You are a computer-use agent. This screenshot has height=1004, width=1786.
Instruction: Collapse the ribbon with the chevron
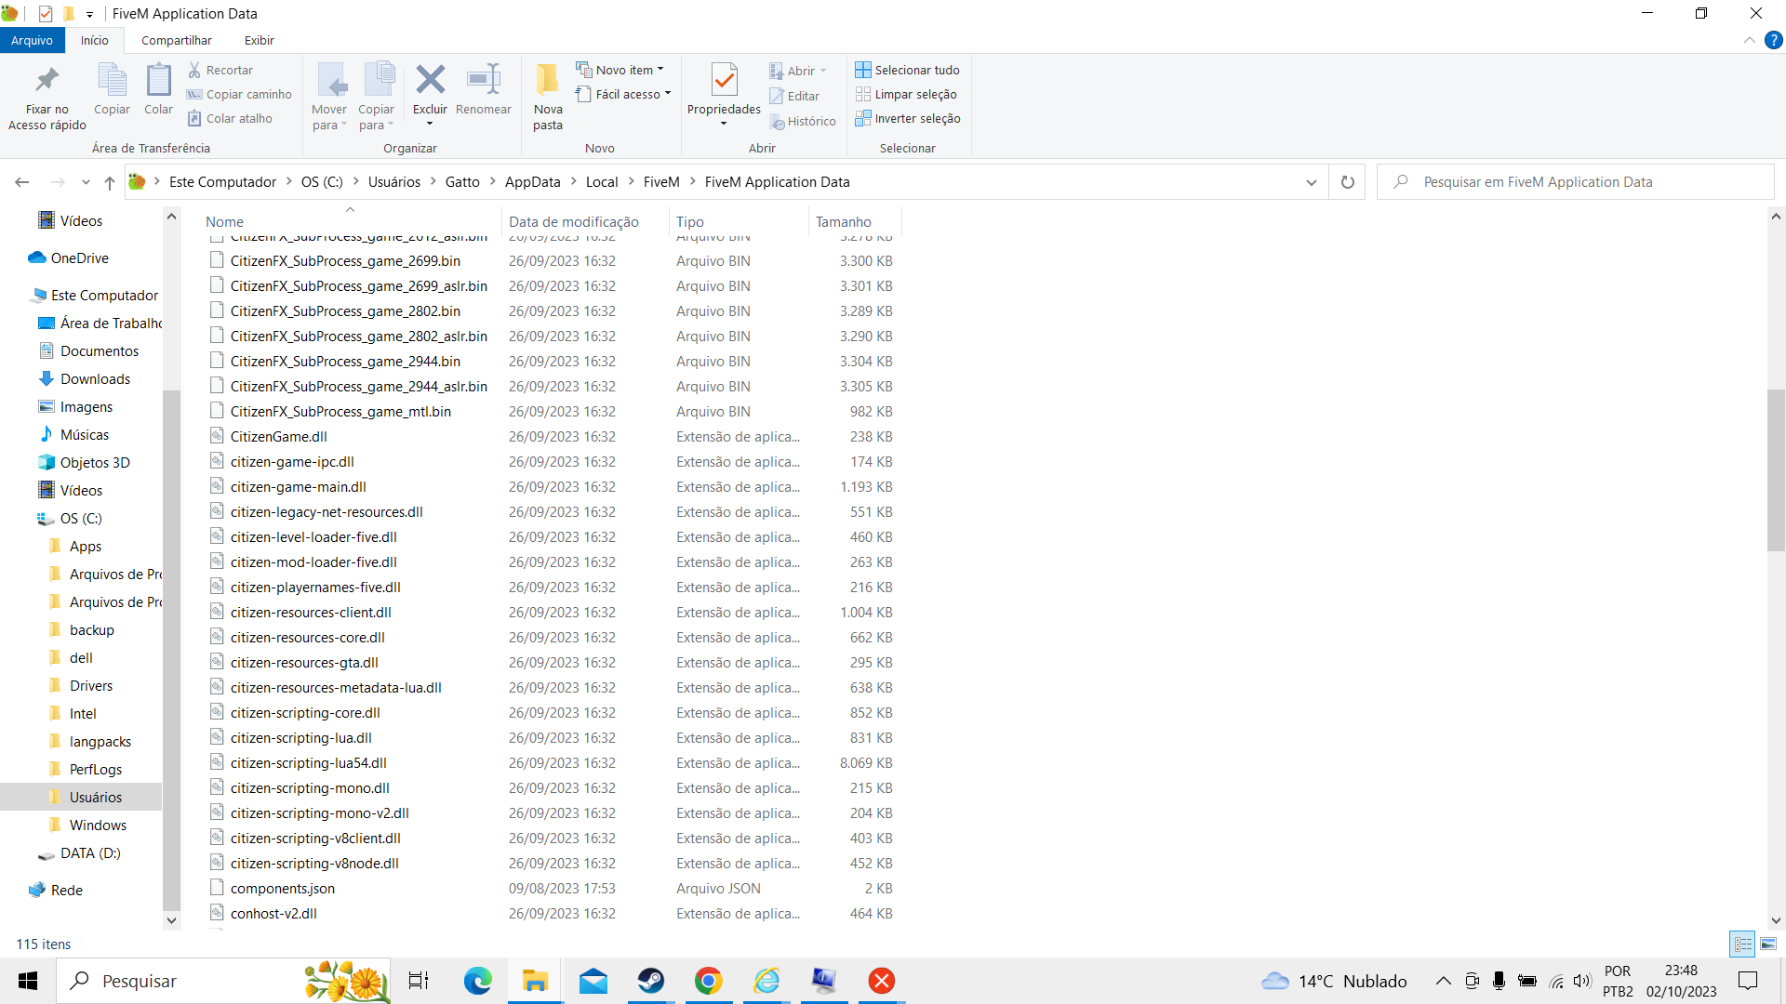[1749, 40]
